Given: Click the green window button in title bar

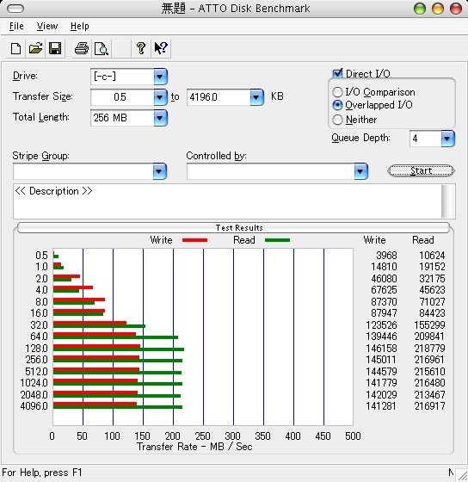Looking at the screenshot, I should click(x=420, y=9).
